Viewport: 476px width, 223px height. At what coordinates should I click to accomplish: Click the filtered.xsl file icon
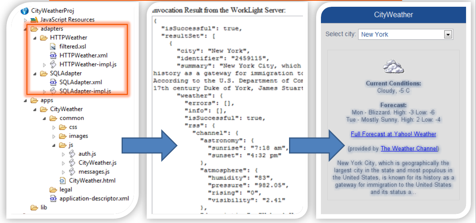point(53,47)
